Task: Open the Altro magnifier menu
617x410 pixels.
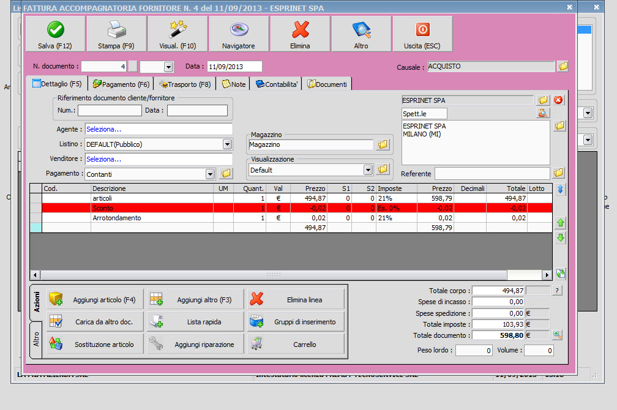Action: 361,34
